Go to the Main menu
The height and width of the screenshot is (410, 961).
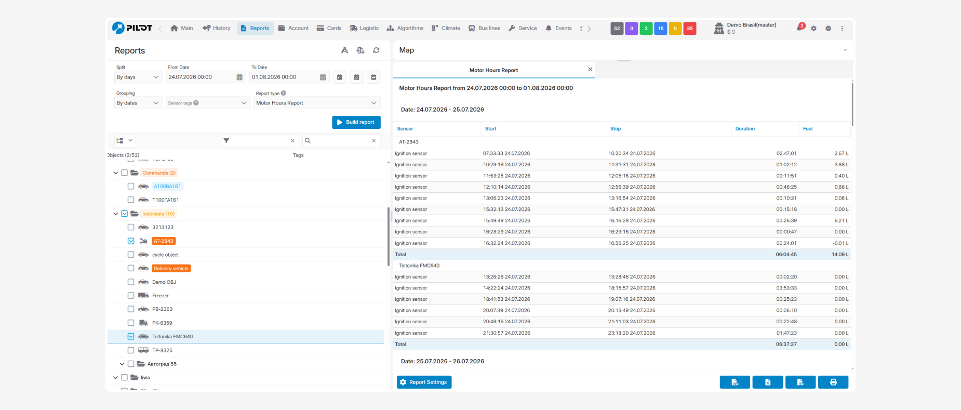[182, 29]
